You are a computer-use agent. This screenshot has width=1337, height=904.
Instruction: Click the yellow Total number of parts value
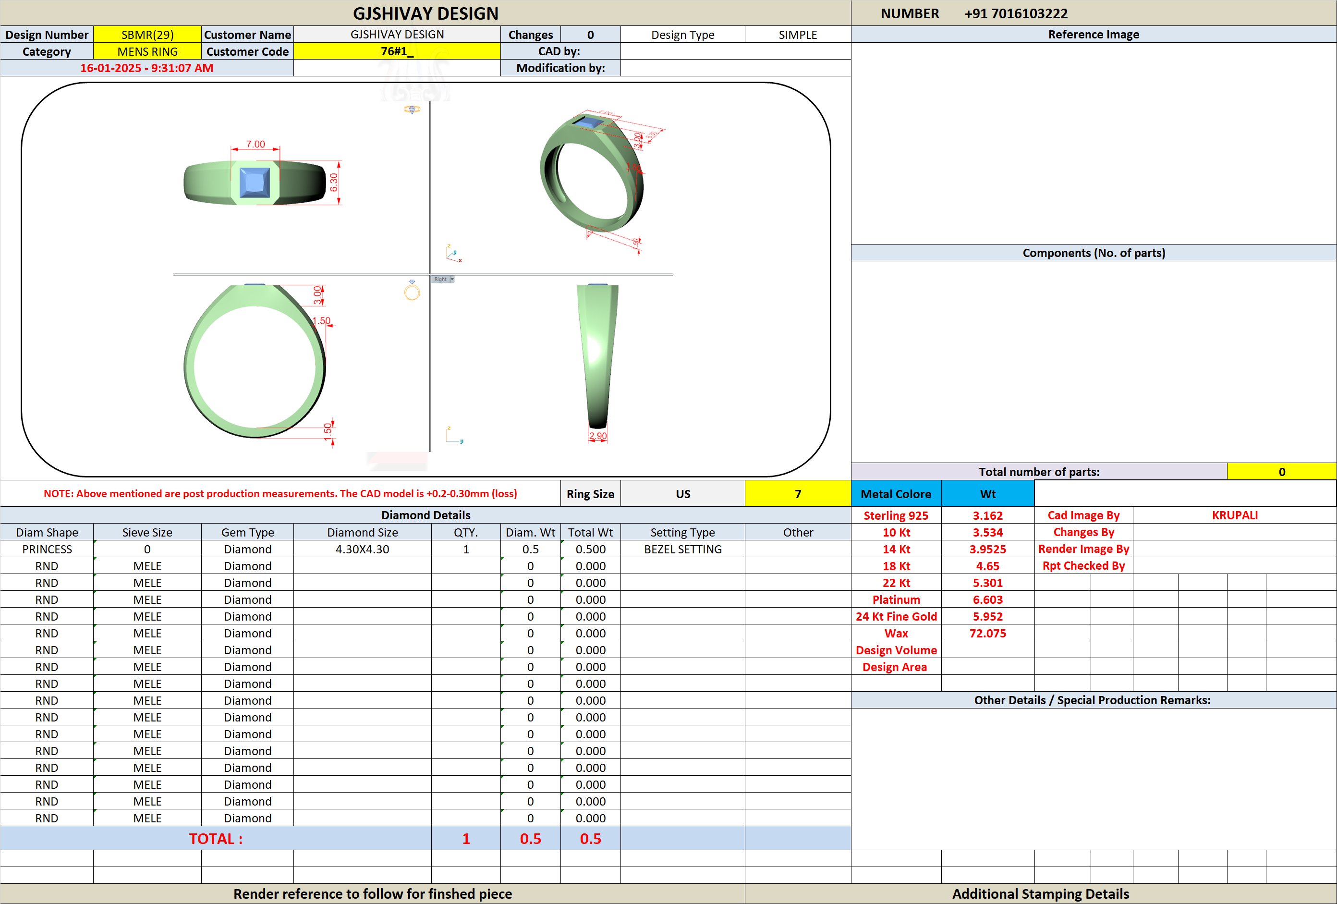click(1282, 472)
